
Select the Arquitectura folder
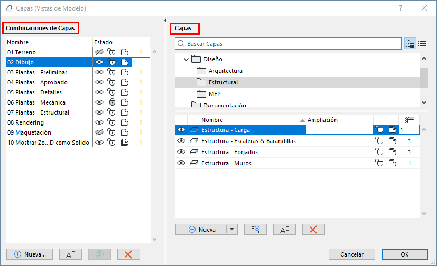tap(225, 71)
